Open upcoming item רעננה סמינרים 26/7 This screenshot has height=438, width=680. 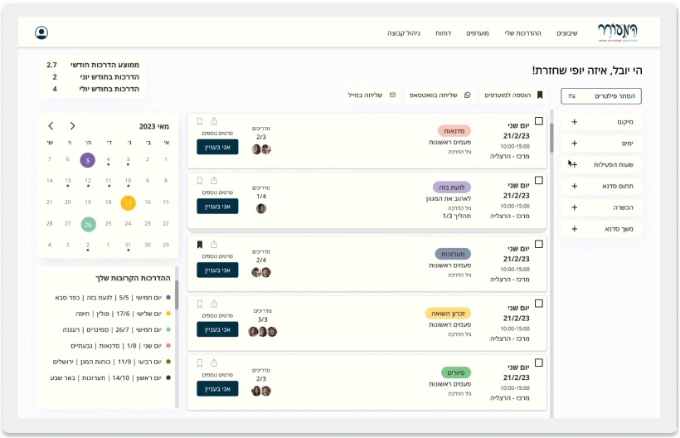(117, 329)
